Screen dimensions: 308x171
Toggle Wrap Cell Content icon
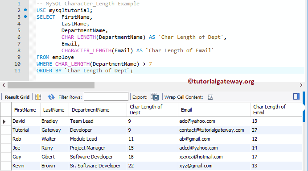[x=210, y=97]
